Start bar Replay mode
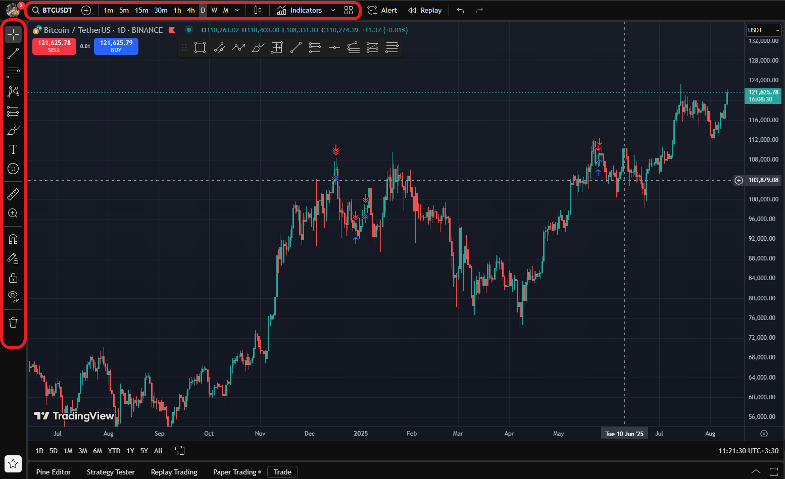Viewport: 785px width, 479px height. [425, 10]
